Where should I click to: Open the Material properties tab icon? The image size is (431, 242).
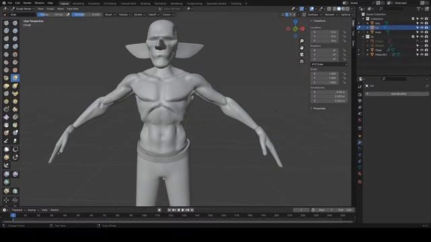point(360,173)
